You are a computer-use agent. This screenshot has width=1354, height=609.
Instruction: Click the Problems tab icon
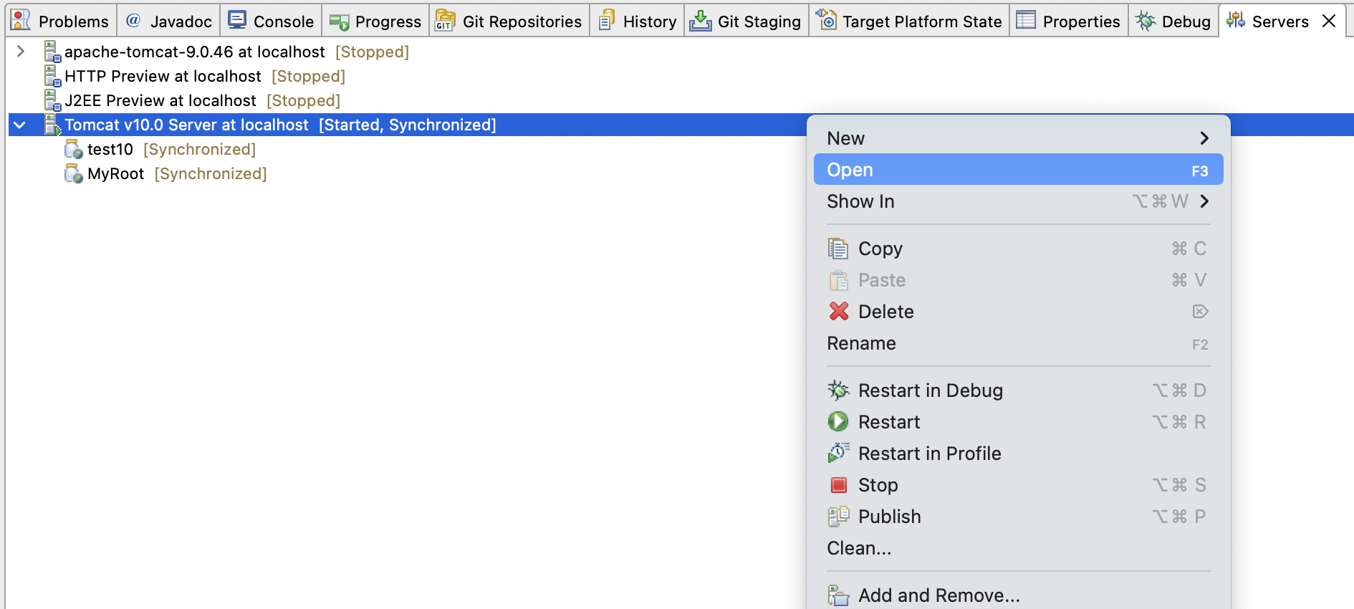click(21, 20)
